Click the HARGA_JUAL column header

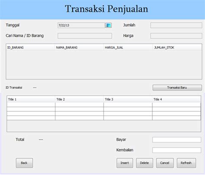(x=128, y=47)
